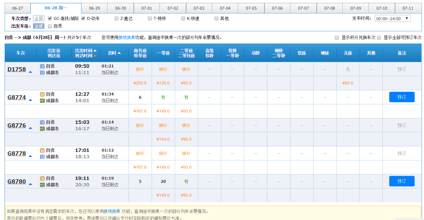Click origin station icon for G8774

click(42, 94)
